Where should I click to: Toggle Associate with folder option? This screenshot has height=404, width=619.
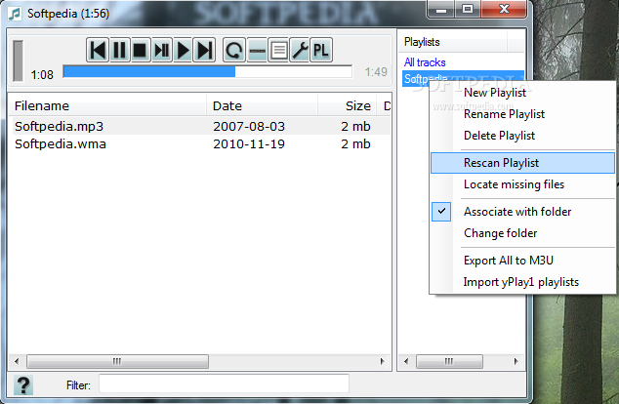tap(522, 212)
